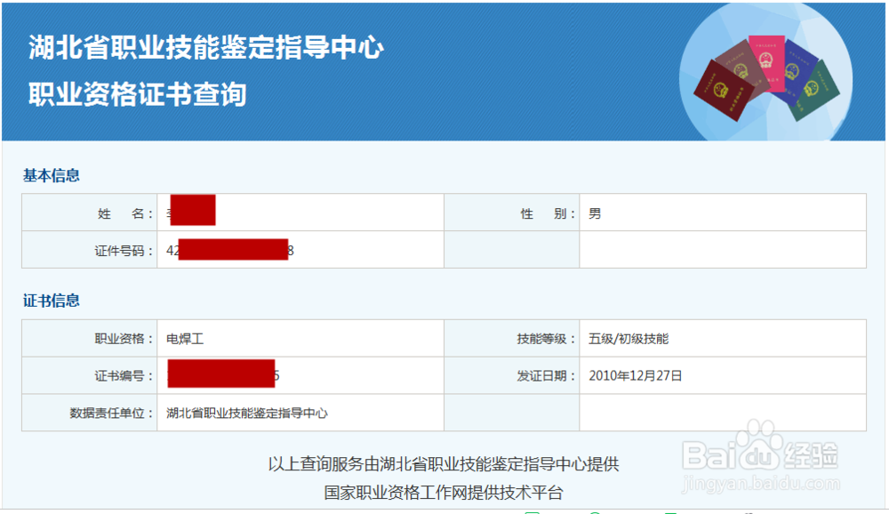Select the gender value 男
The image size is (889, 514).
tap(595, 214)
